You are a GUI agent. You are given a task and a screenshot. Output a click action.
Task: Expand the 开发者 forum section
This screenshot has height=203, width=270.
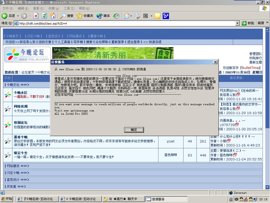pos(16,186)
